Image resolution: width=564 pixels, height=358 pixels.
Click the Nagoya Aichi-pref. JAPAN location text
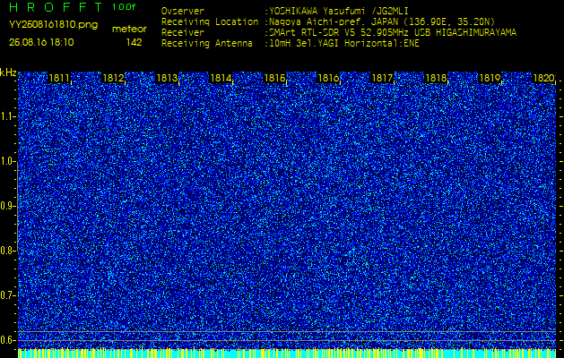click(382, 21)
